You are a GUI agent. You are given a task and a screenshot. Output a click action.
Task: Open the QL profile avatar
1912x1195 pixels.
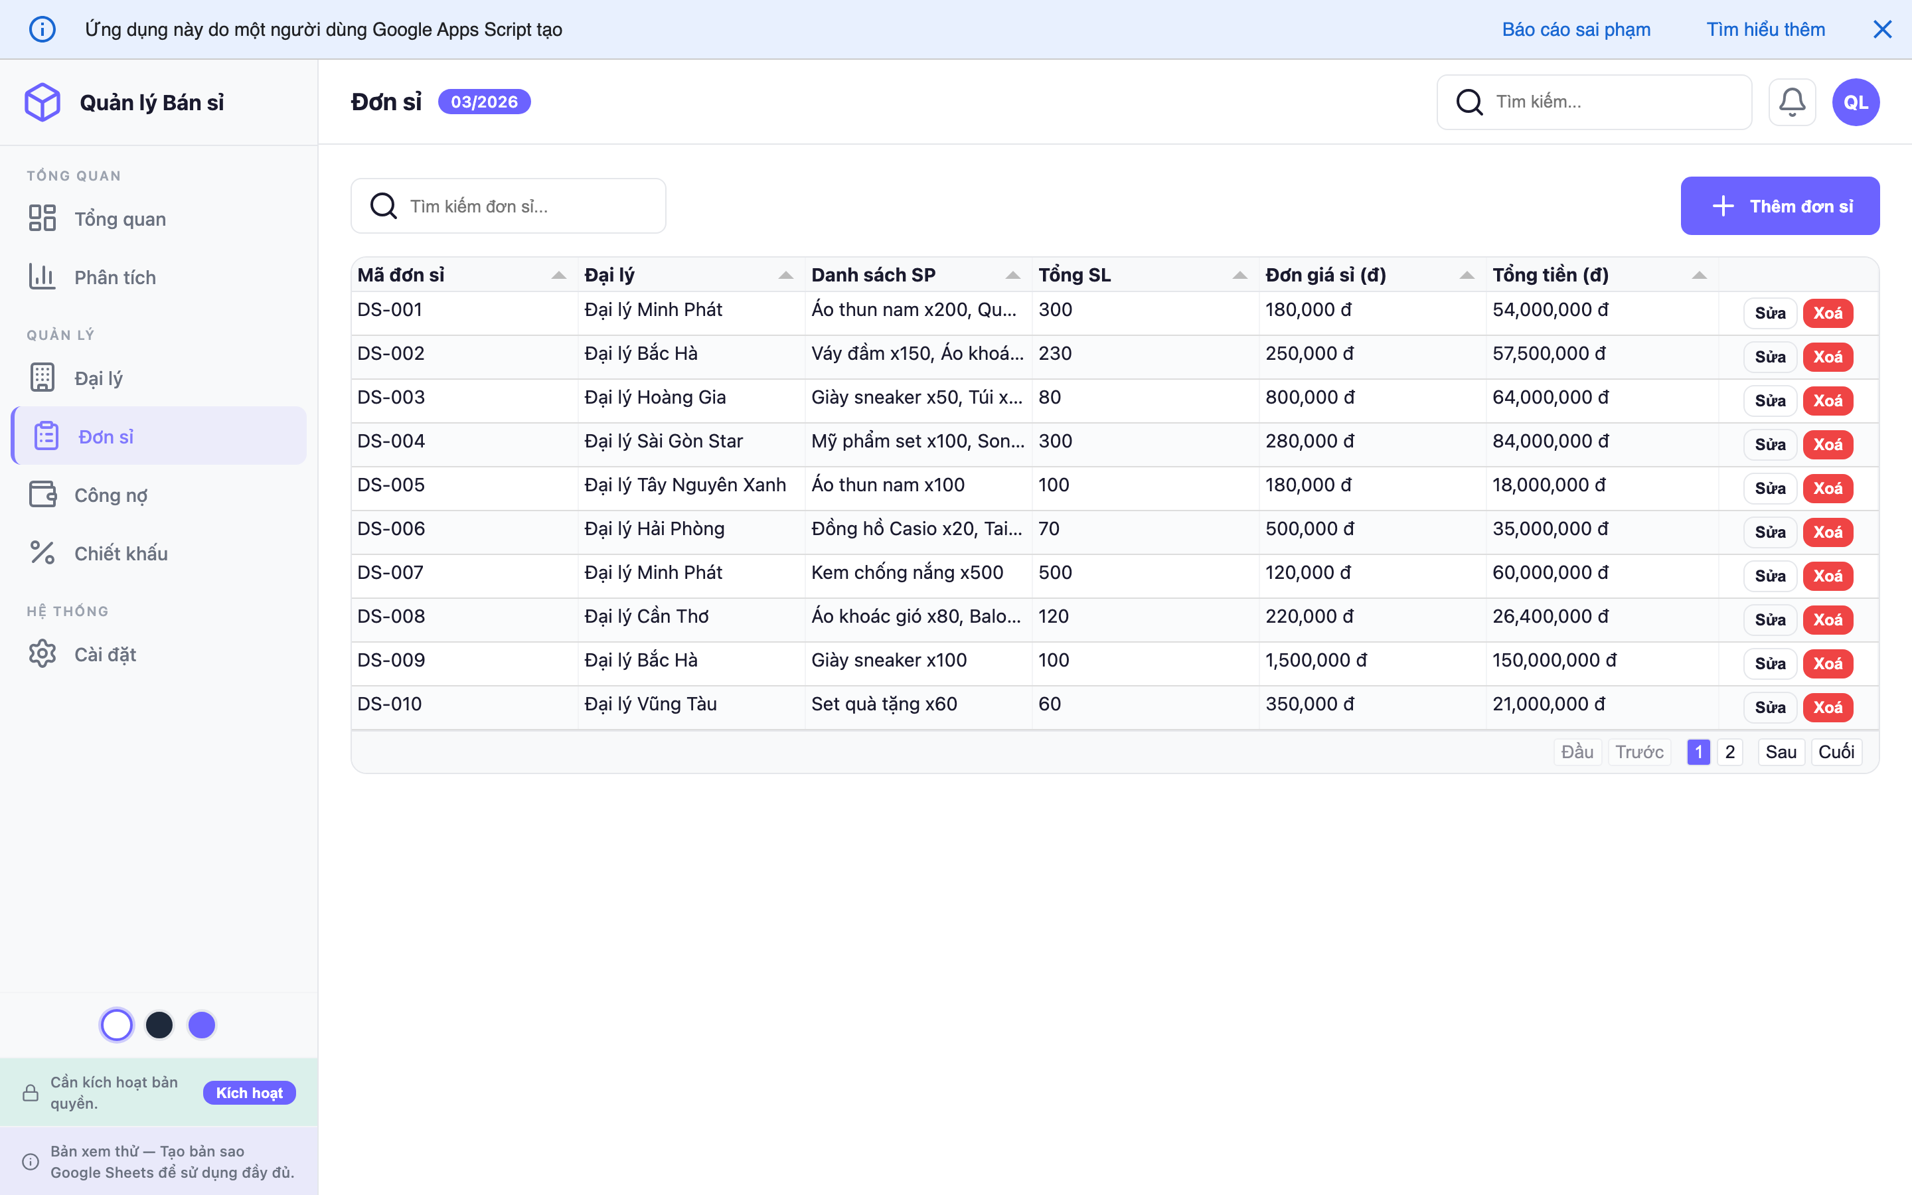coord(1855,101)
